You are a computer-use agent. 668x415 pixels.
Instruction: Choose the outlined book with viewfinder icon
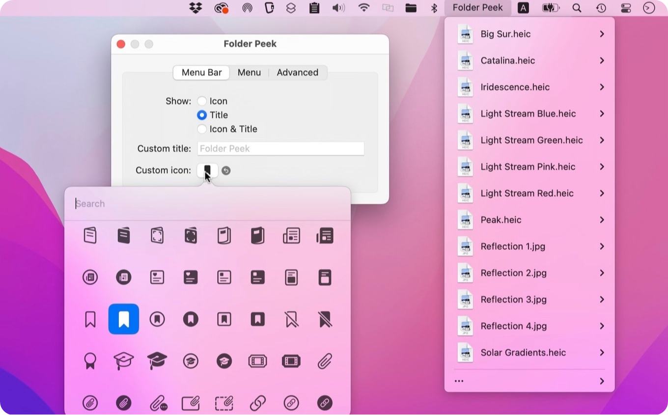coord(157,235)
